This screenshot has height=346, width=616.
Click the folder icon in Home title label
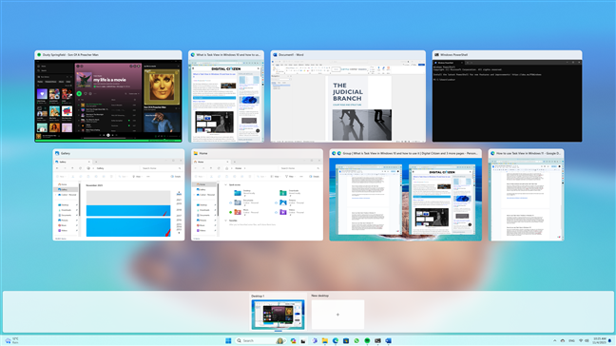click(x=195, y=153)
